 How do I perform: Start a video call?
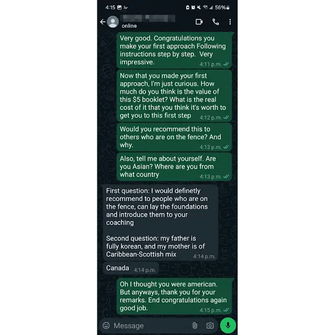(199, 22)
